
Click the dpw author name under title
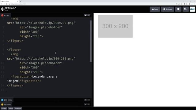[7, 10]
